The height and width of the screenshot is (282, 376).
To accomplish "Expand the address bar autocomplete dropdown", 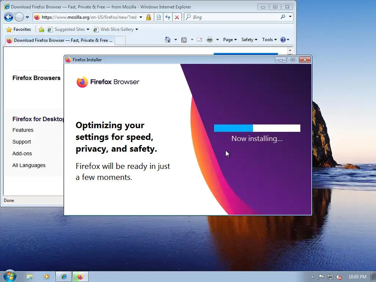I will (x=141, y=17).
